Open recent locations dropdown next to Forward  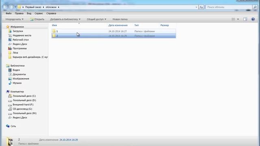coord(15,7)
